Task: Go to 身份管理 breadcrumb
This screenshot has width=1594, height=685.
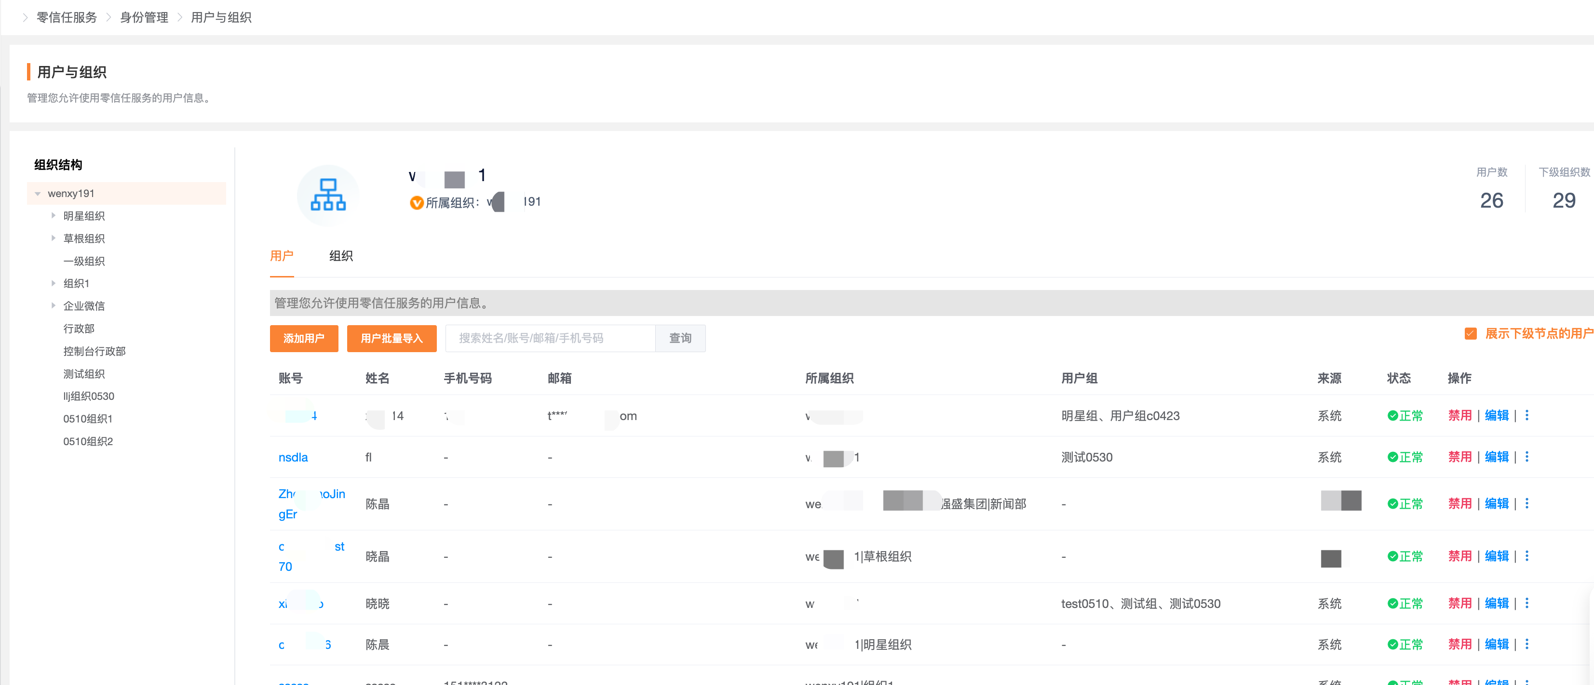Action: pos(144,17)
